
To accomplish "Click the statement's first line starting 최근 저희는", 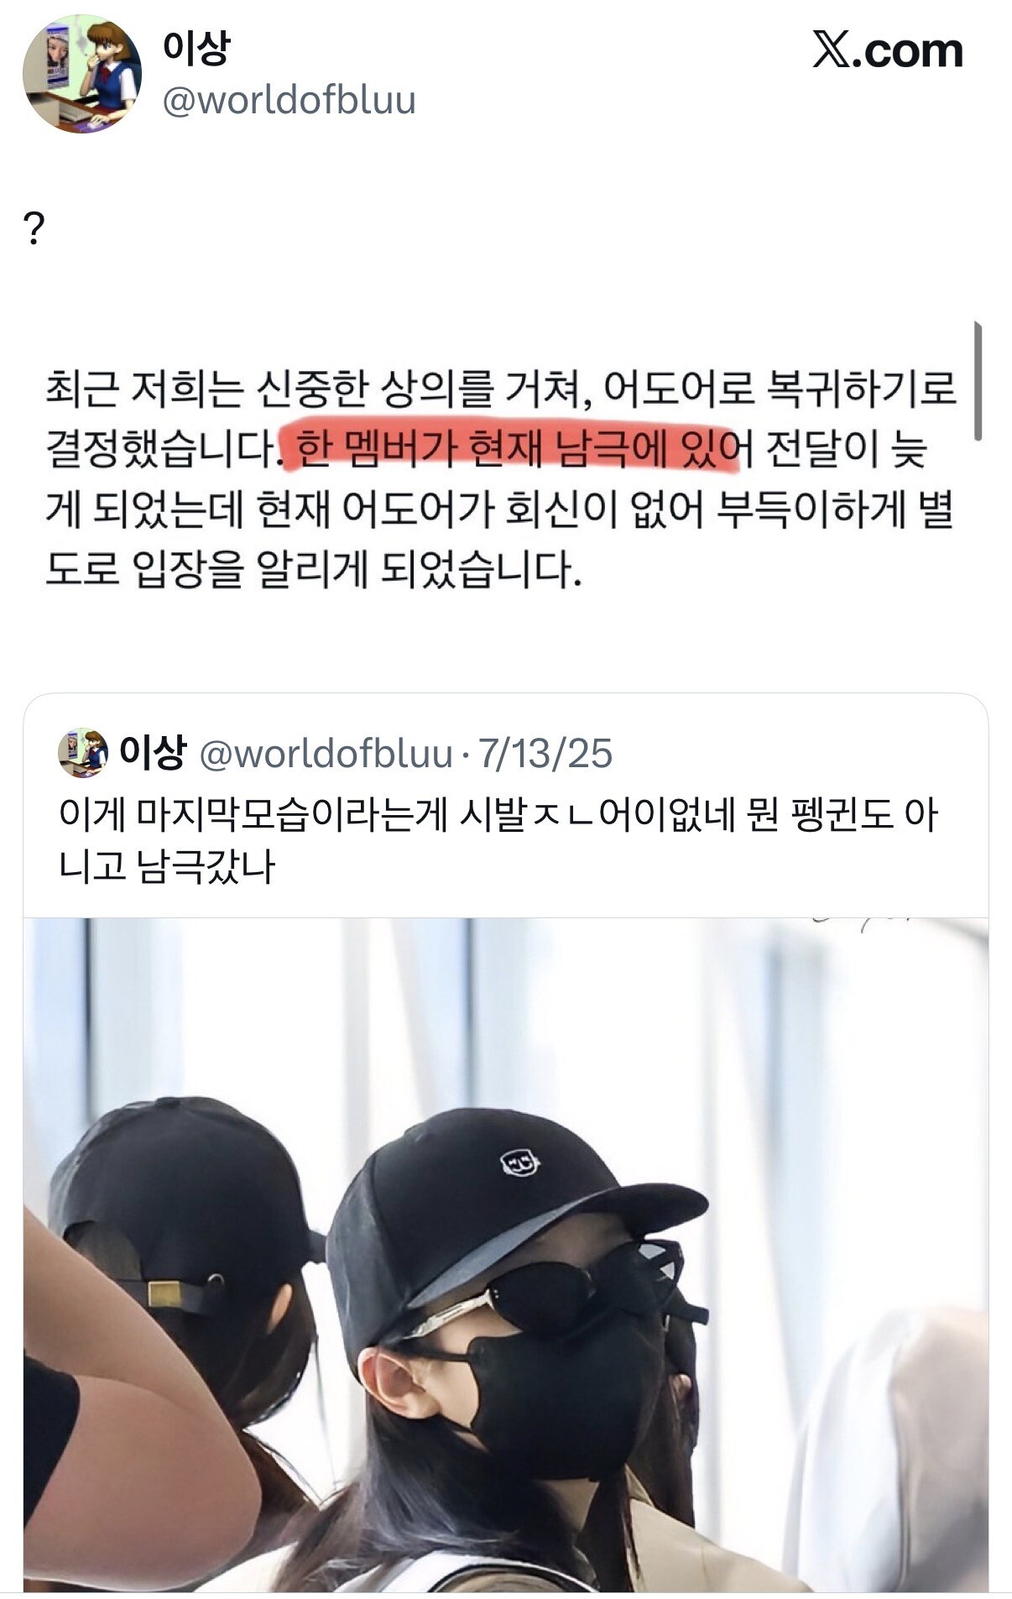I will click(x=501, y=387).
